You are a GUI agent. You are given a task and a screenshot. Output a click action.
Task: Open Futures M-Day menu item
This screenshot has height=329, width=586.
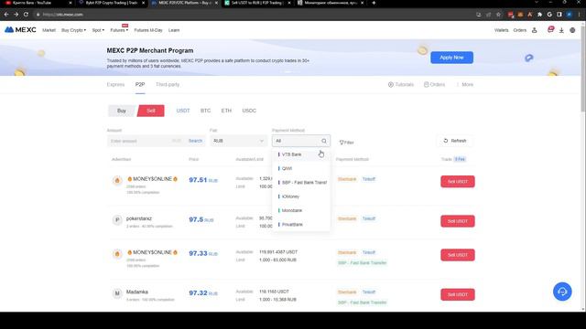tap(148, 30)
